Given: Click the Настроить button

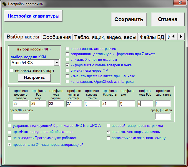Looking at the screenshot, I should pos(34,78).
